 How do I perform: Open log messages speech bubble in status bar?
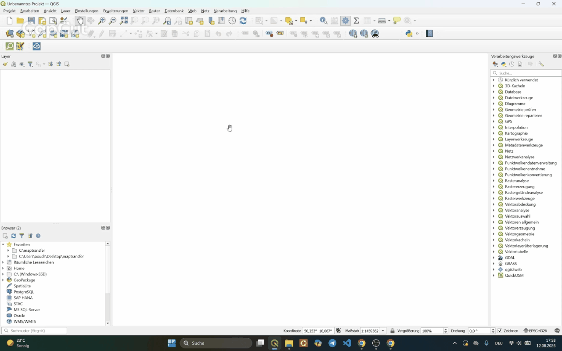coord(557,331)
